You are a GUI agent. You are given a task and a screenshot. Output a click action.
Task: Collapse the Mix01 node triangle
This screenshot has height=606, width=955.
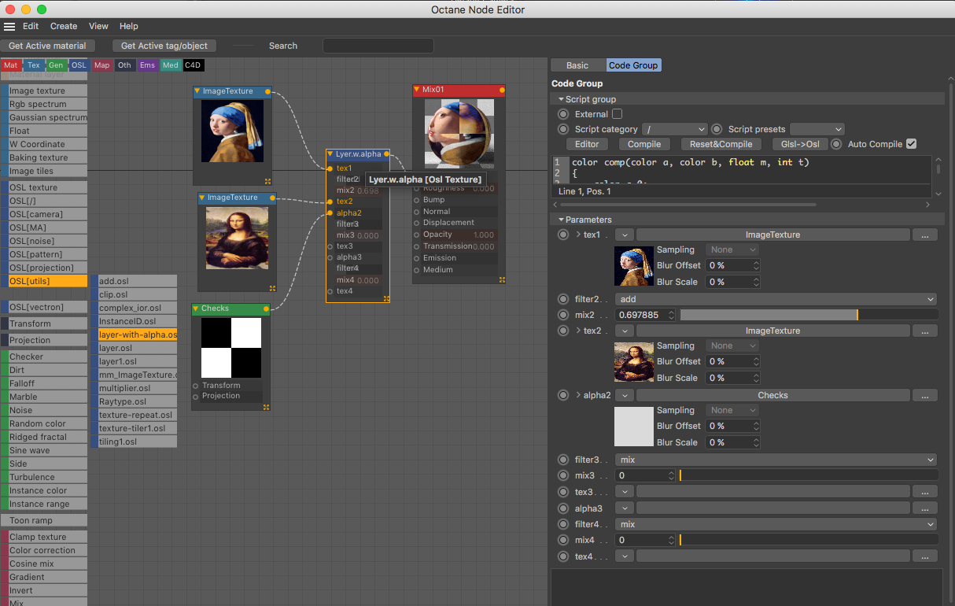417,90
